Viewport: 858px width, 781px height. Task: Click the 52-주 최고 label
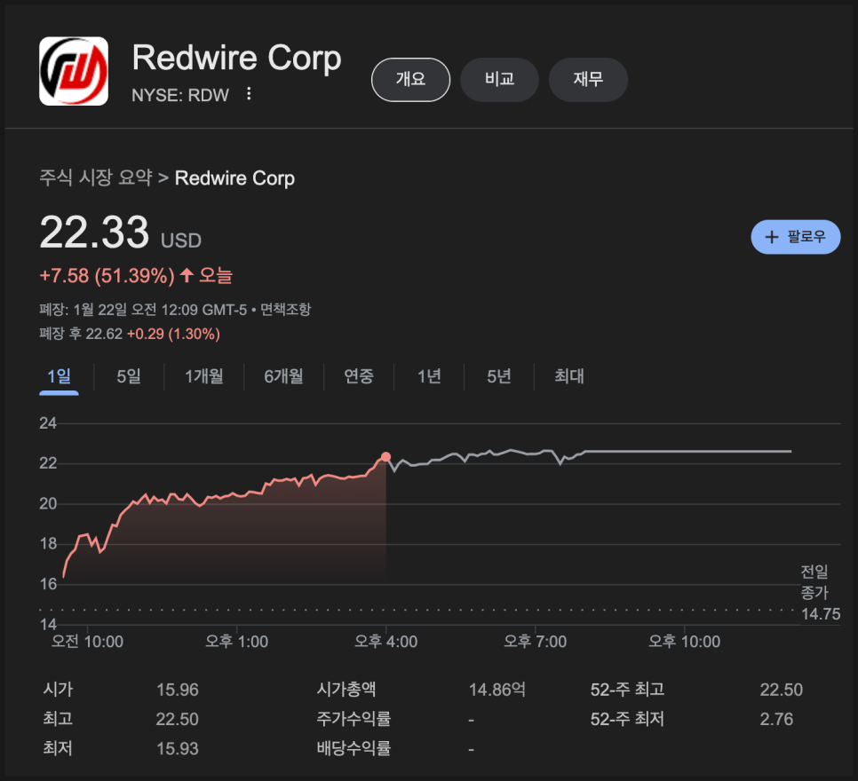click(627, 690)
